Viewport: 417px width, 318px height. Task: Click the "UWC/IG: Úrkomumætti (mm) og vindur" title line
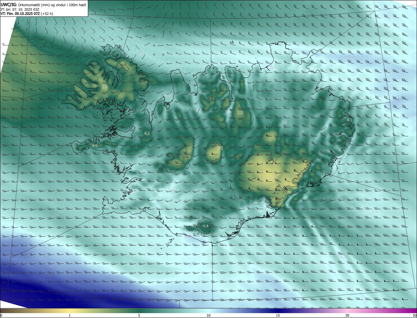[x=43, y=4]
